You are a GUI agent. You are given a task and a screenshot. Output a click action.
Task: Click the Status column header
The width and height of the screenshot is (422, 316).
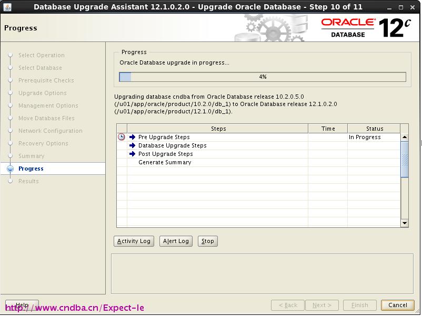(374, 129)
